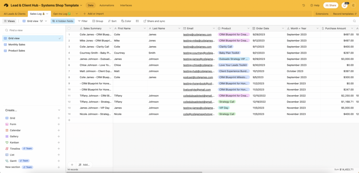The width and height of the screenshot is (359, 173).
Task: Select the Monthly Sales view
Action: (x=33, y=44)
